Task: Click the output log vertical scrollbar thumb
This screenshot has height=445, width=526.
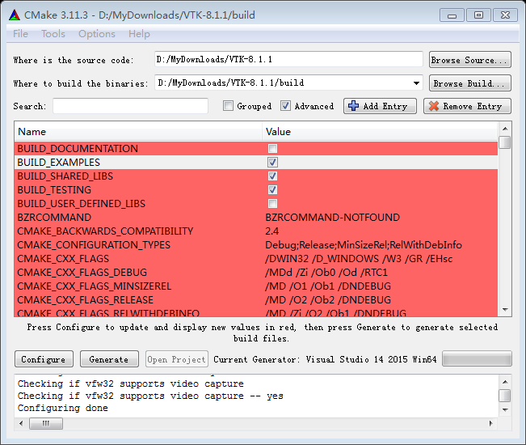Action: 504,396
